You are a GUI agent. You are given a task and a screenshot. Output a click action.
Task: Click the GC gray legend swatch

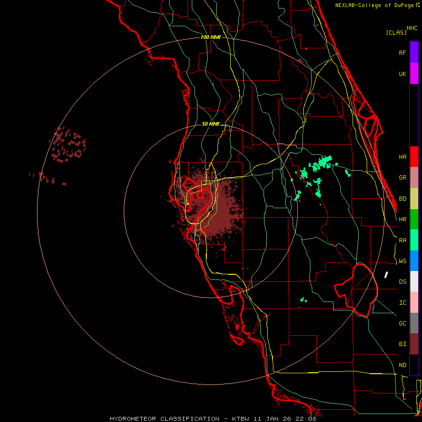coord(414,323)
